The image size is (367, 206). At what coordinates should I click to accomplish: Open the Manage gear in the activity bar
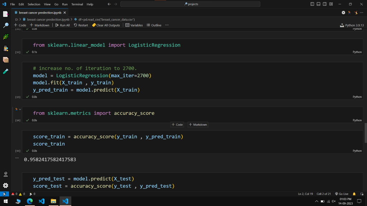pyautogui.click(x=6, y=186)
